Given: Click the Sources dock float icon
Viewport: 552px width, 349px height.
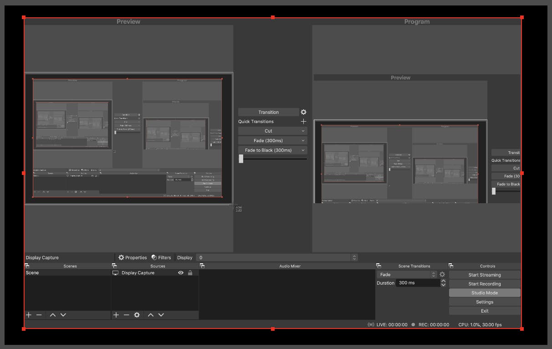Looking at the screenshot, I should point(114,266).
